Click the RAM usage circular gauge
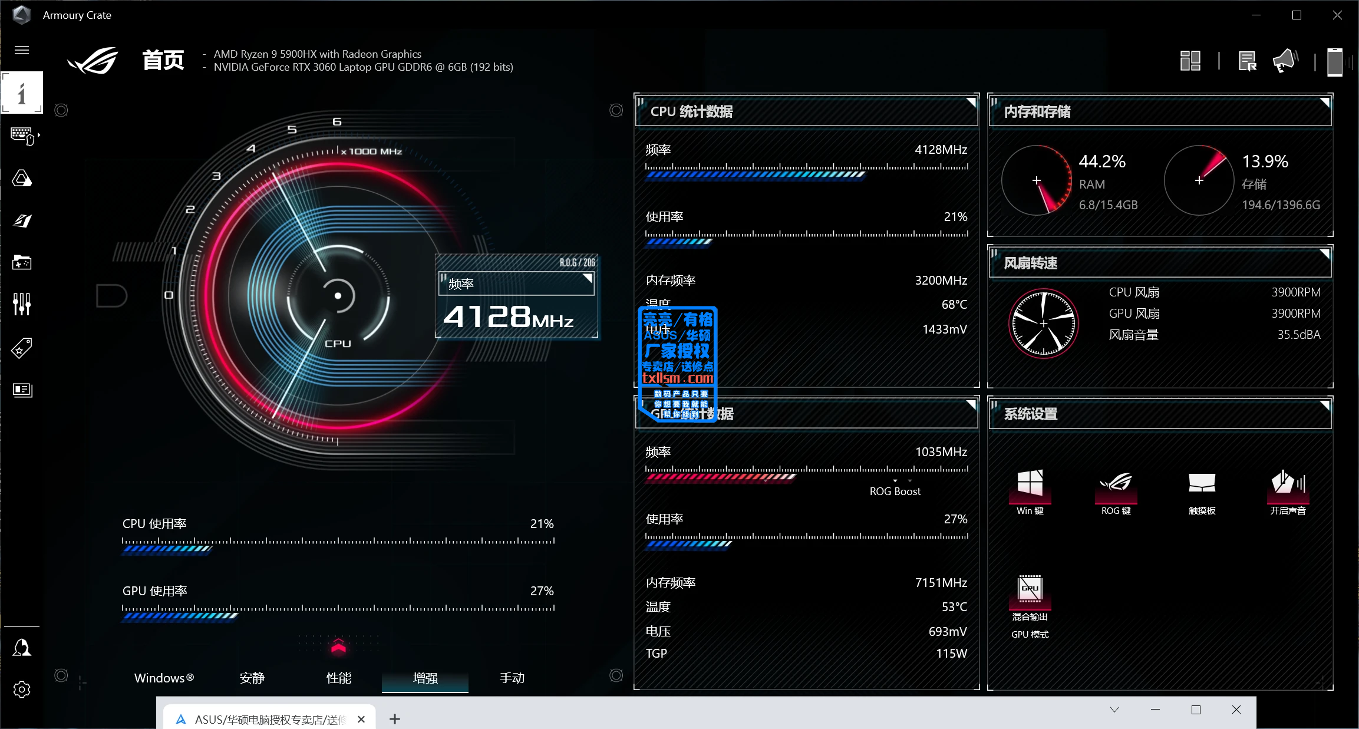The height and width of the screenshot is (729, 1359). [x=1037, y=180]
